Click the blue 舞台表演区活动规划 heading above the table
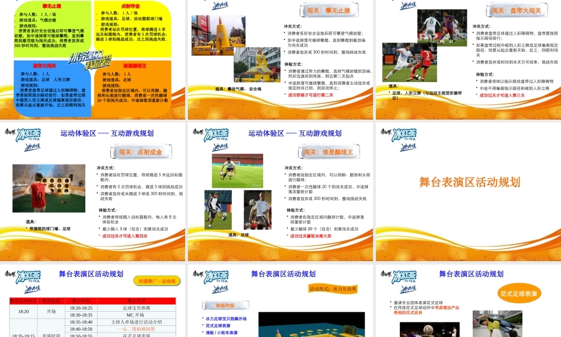Screen dimensions: 561x337 [x=91, y=274]
